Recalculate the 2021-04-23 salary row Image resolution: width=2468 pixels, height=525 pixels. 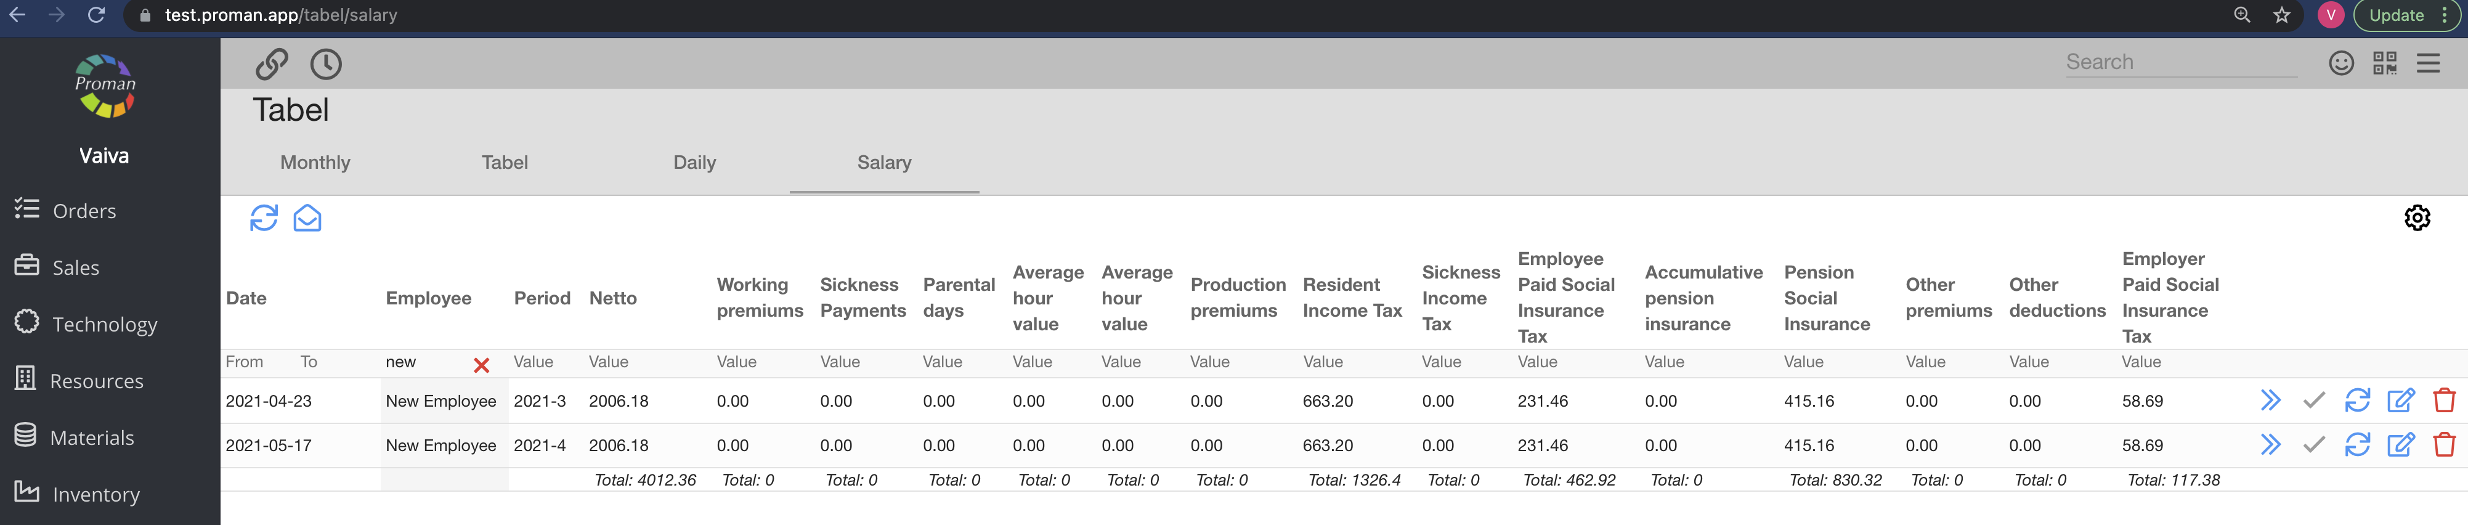tap(2357, 401)
